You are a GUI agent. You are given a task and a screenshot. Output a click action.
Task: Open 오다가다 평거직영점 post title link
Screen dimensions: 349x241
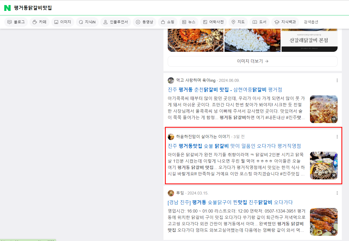click(234, 146)
